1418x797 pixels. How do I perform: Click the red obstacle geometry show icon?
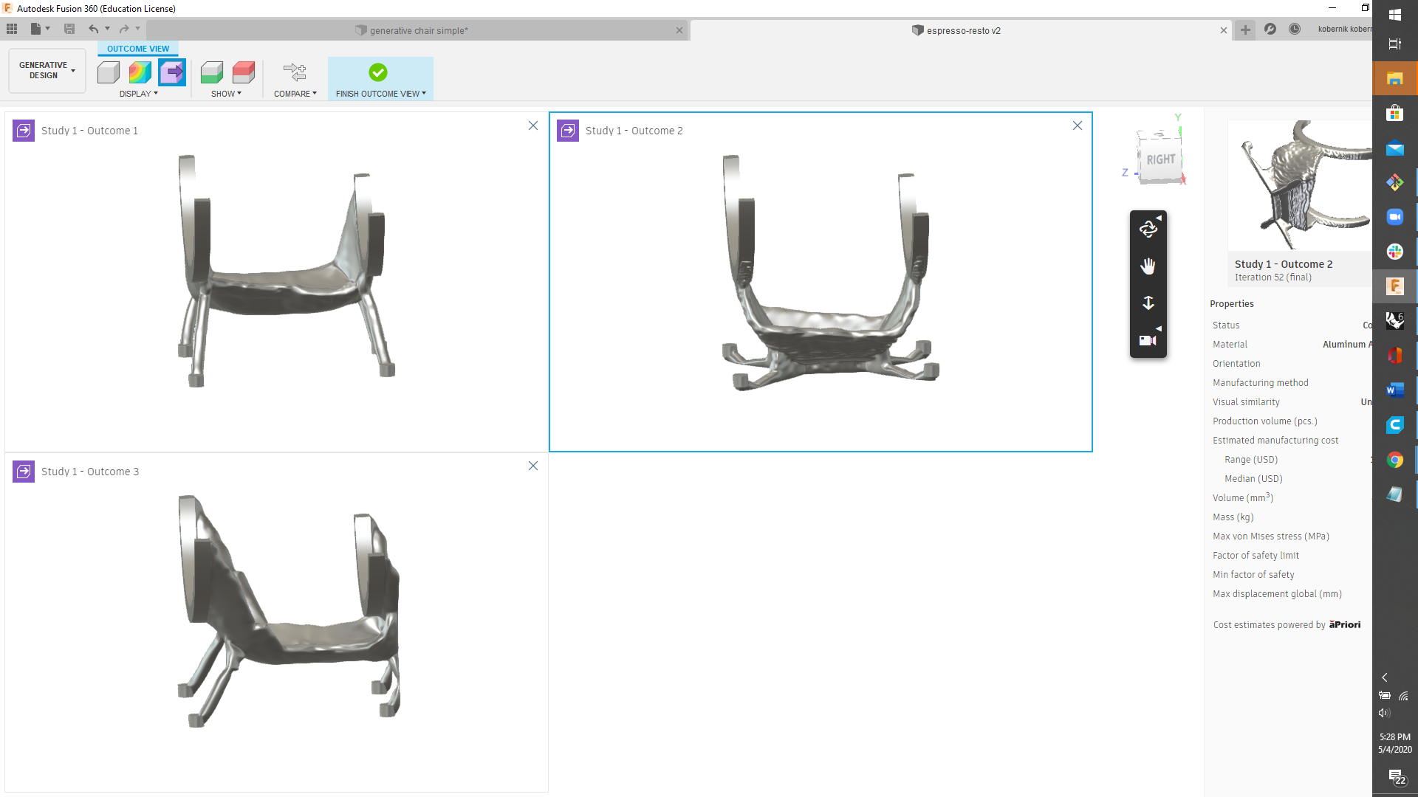pos(243,72)
